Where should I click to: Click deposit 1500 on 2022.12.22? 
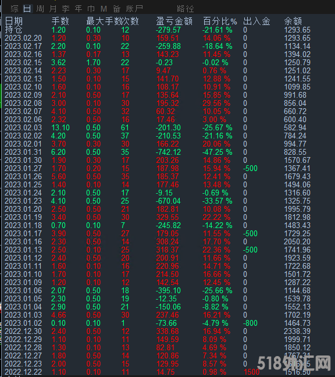click(x=251, y=372)
